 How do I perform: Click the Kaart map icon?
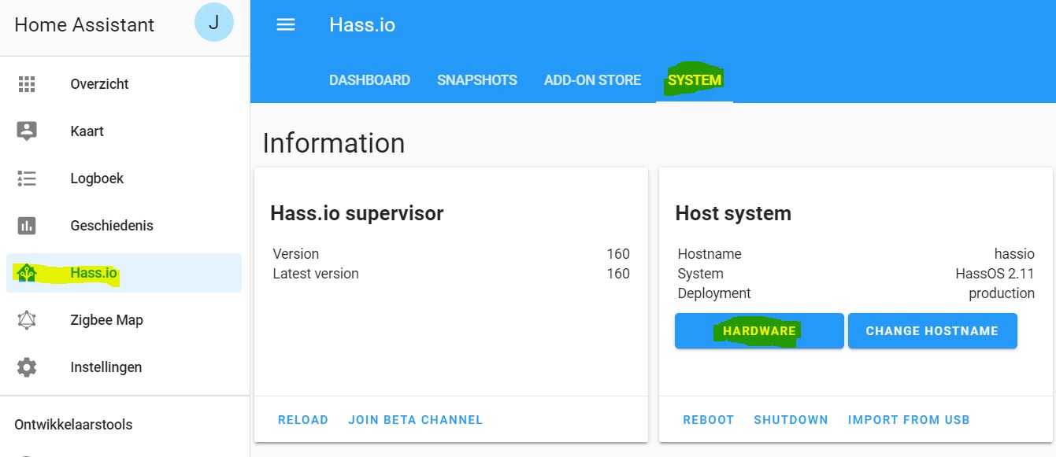27,131
